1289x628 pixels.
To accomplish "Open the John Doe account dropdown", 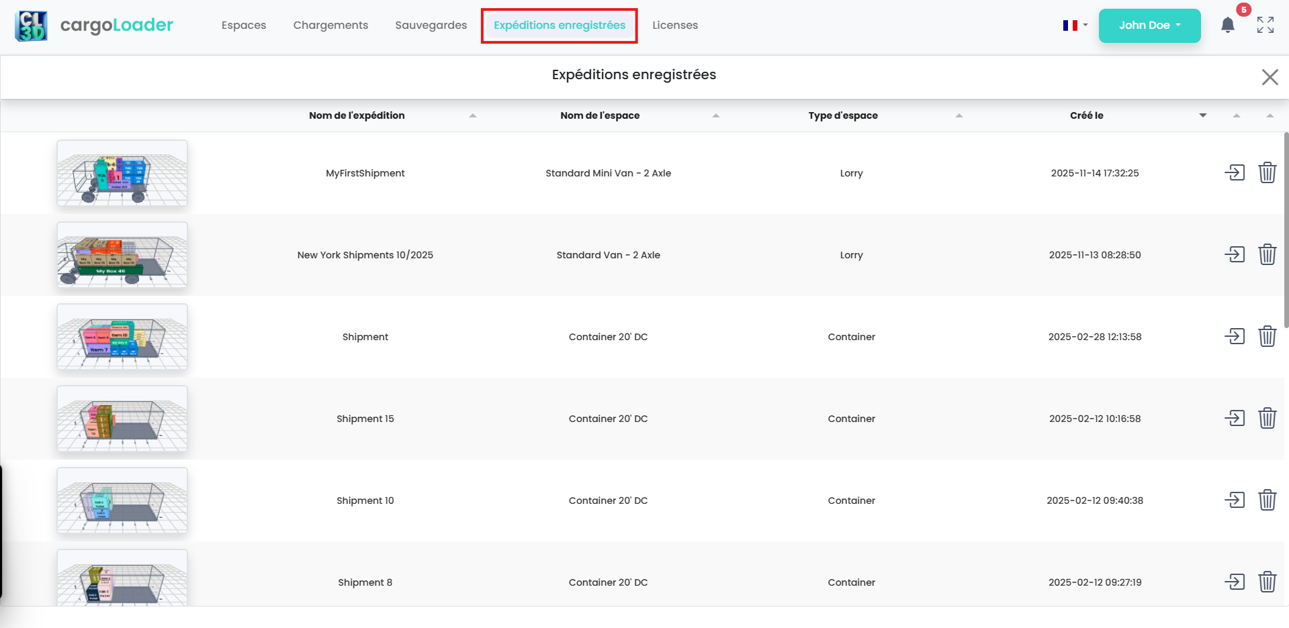I will pyautogui.click(x=1149, y=25).
